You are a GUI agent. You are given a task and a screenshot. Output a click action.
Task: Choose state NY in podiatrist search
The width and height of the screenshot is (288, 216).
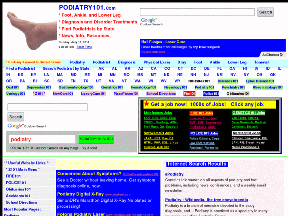pos(246,75)
